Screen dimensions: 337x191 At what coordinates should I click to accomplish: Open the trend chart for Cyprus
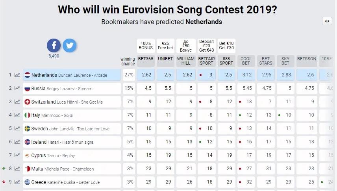(x=17, y=155)
